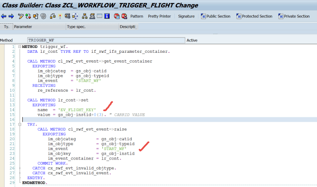This screenshot has width=317, height=187.
Task: Click lr_cont->set call on line 12
Action: 73,100
